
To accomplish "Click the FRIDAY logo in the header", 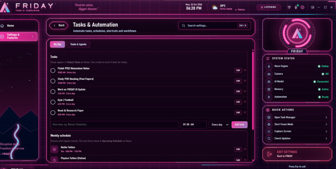I will 5,7.
